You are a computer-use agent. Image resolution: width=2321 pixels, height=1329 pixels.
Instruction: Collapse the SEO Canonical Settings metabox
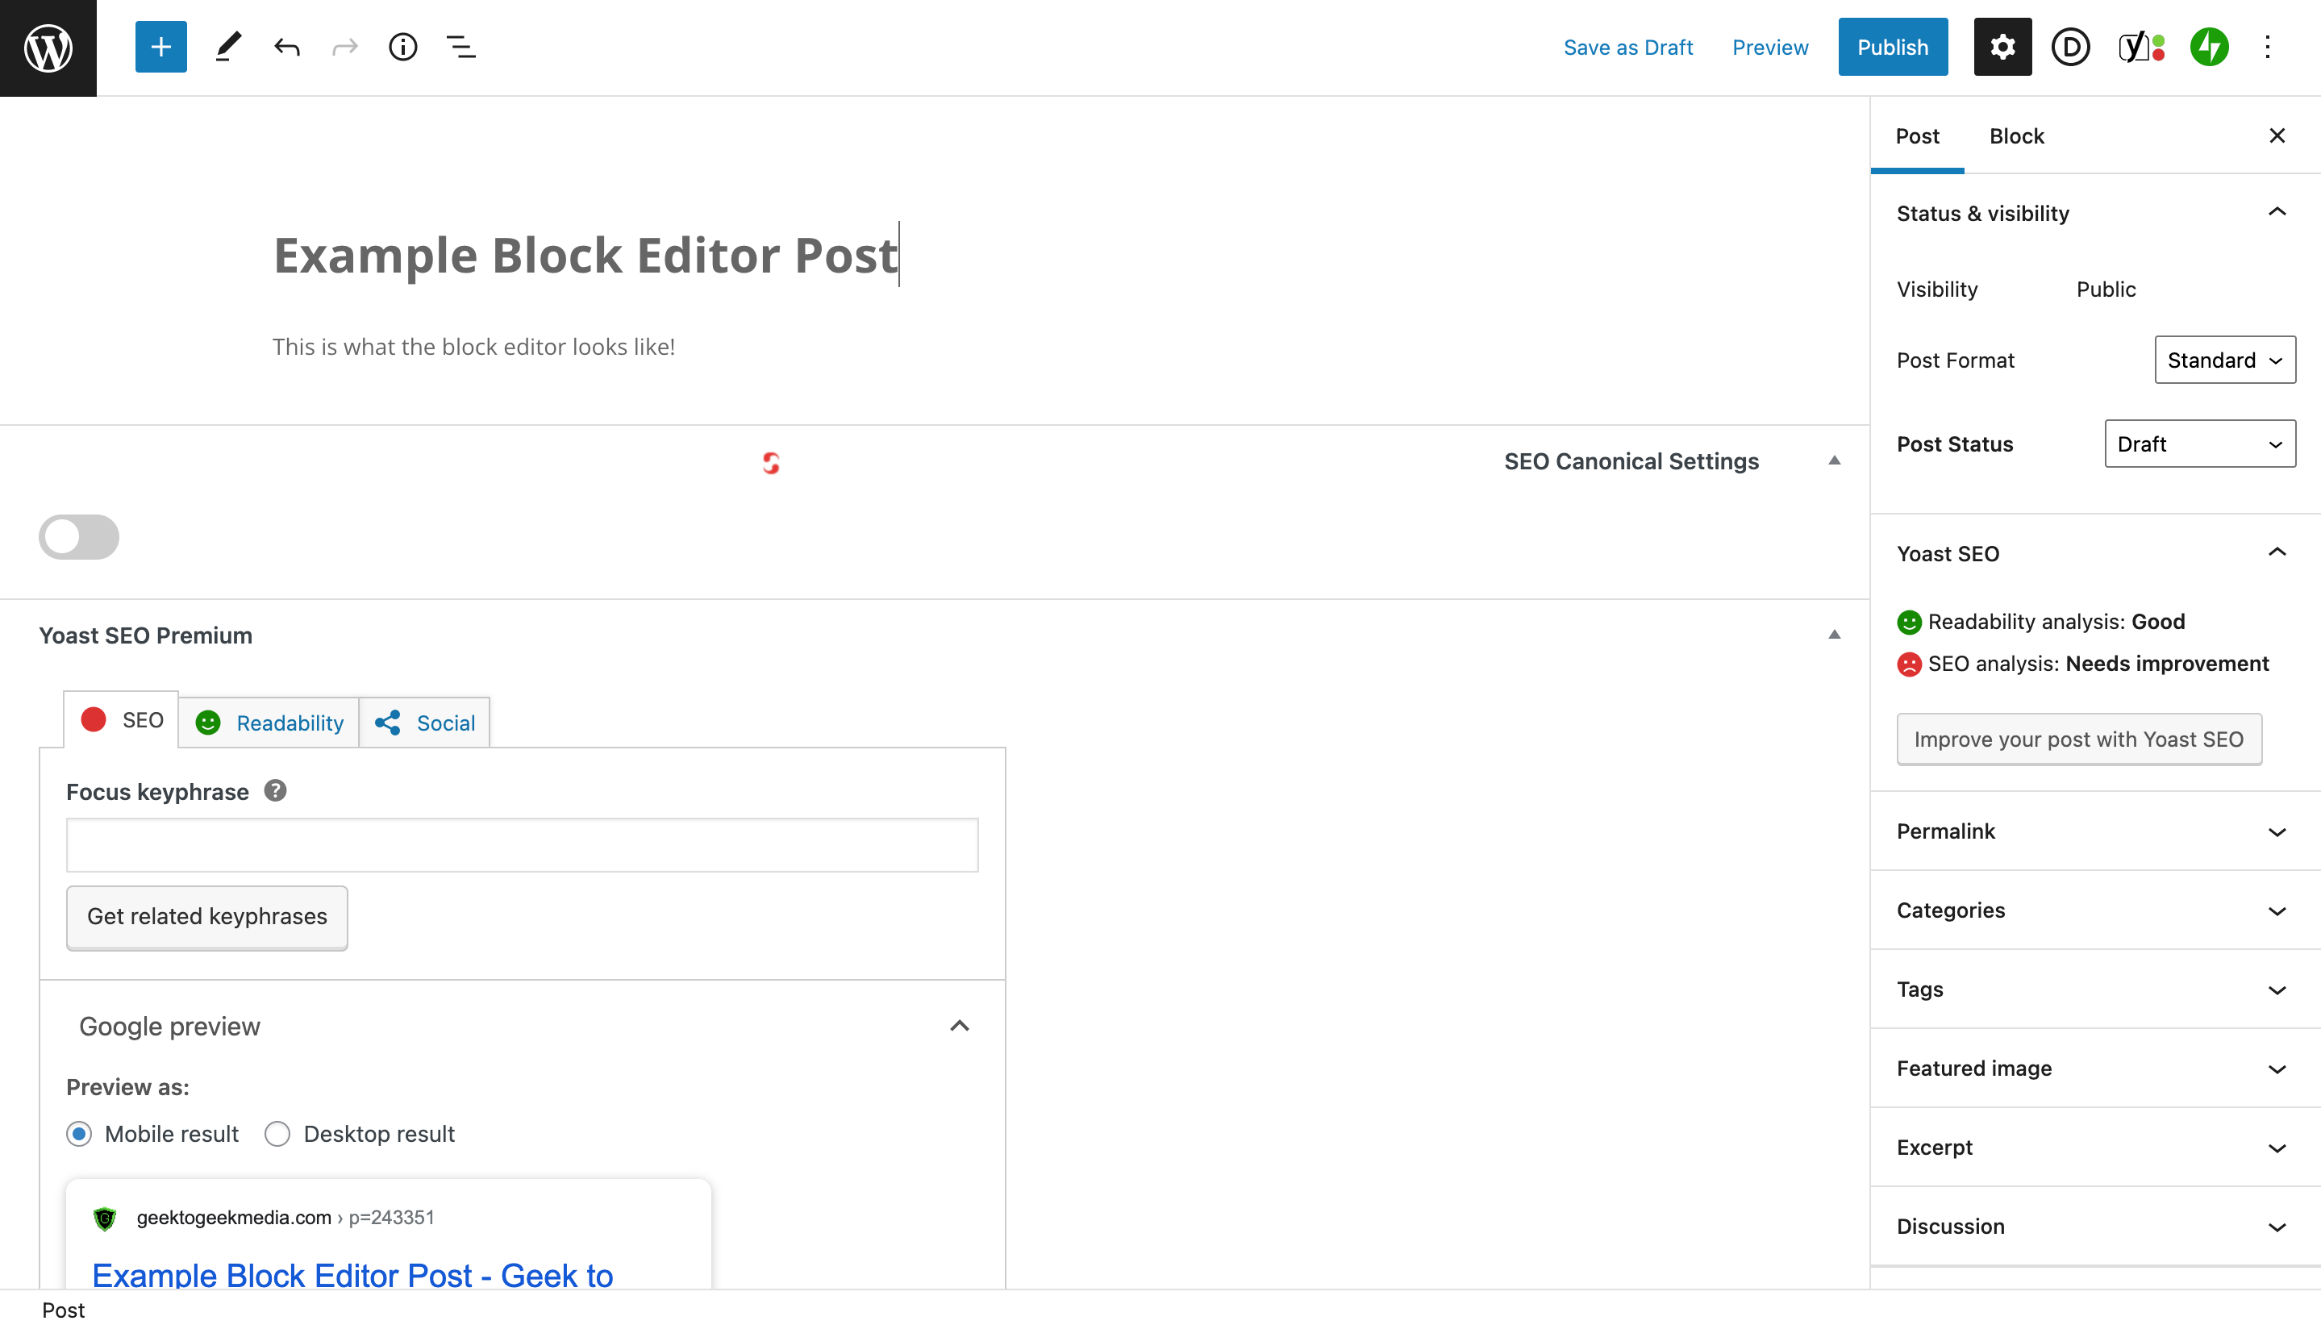[x=1835, y=461]
